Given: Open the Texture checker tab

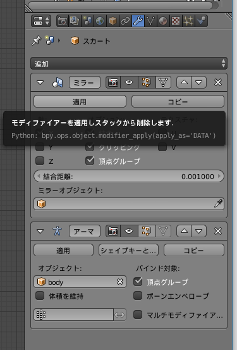Looking at the screenshot, I should point(176,21).
